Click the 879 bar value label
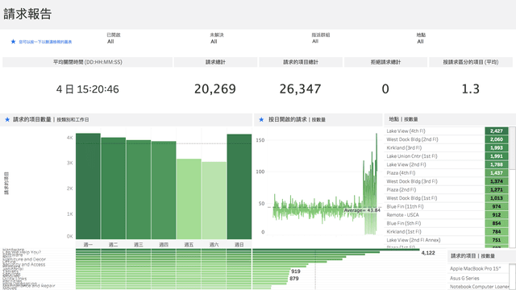Screen dimensions: 516x290 [x=294, y=279]
